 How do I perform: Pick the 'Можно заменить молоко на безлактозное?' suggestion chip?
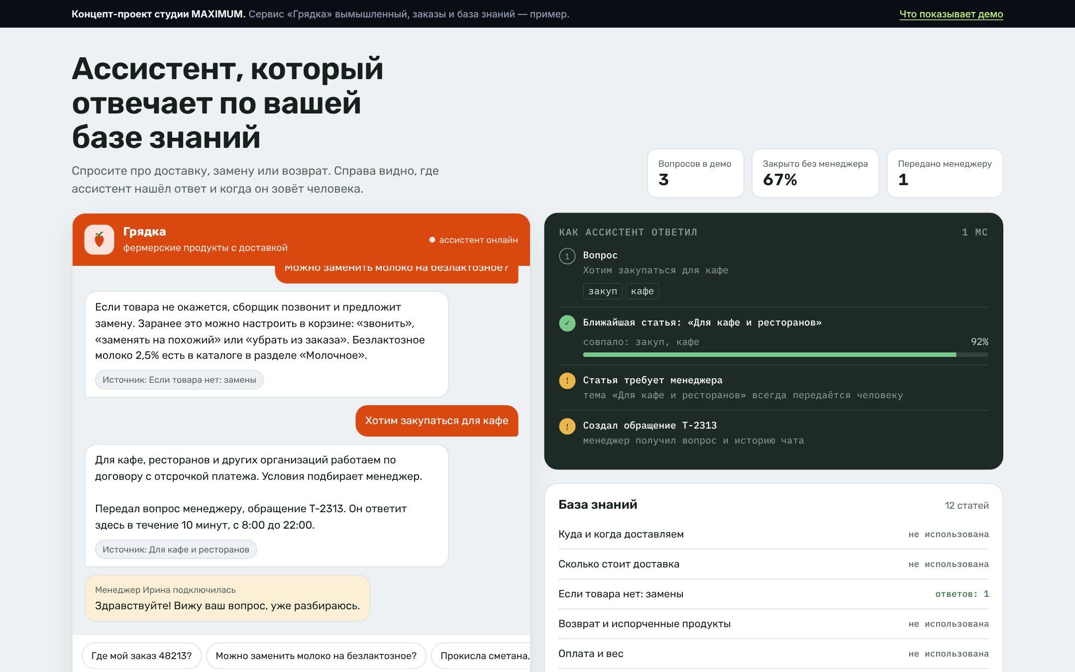316,656
